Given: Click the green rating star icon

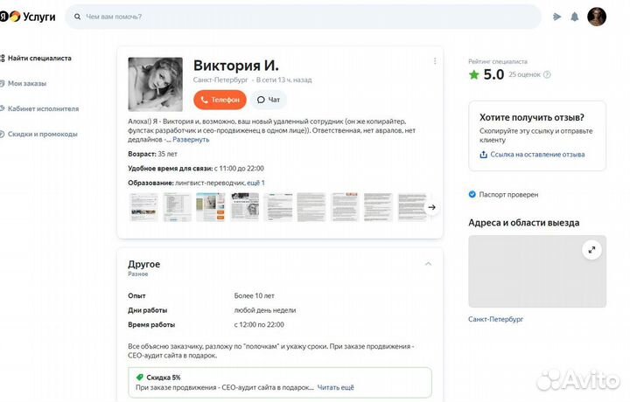Looking at the screenshot, I should click(474, 74).
